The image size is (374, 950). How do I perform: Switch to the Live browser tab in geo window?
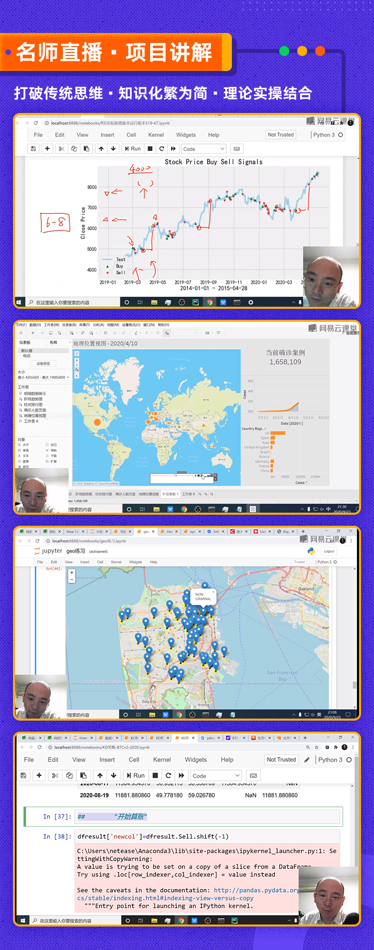point(261,532)
